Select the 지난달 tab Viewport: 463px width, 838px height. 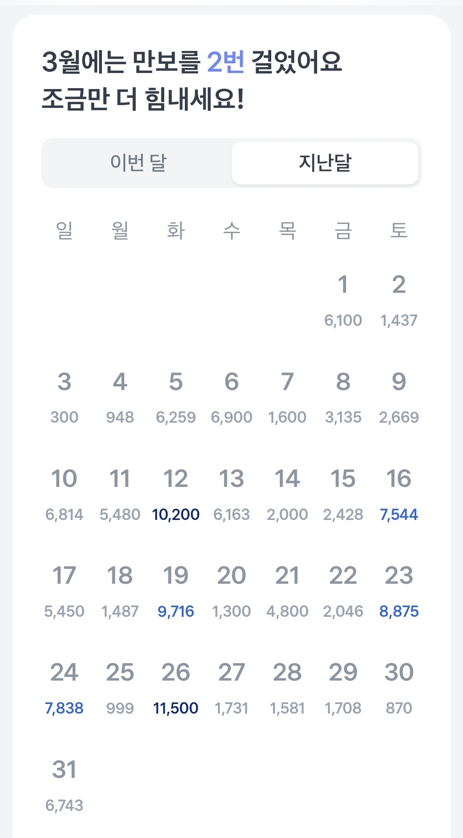tap(325, 163)
